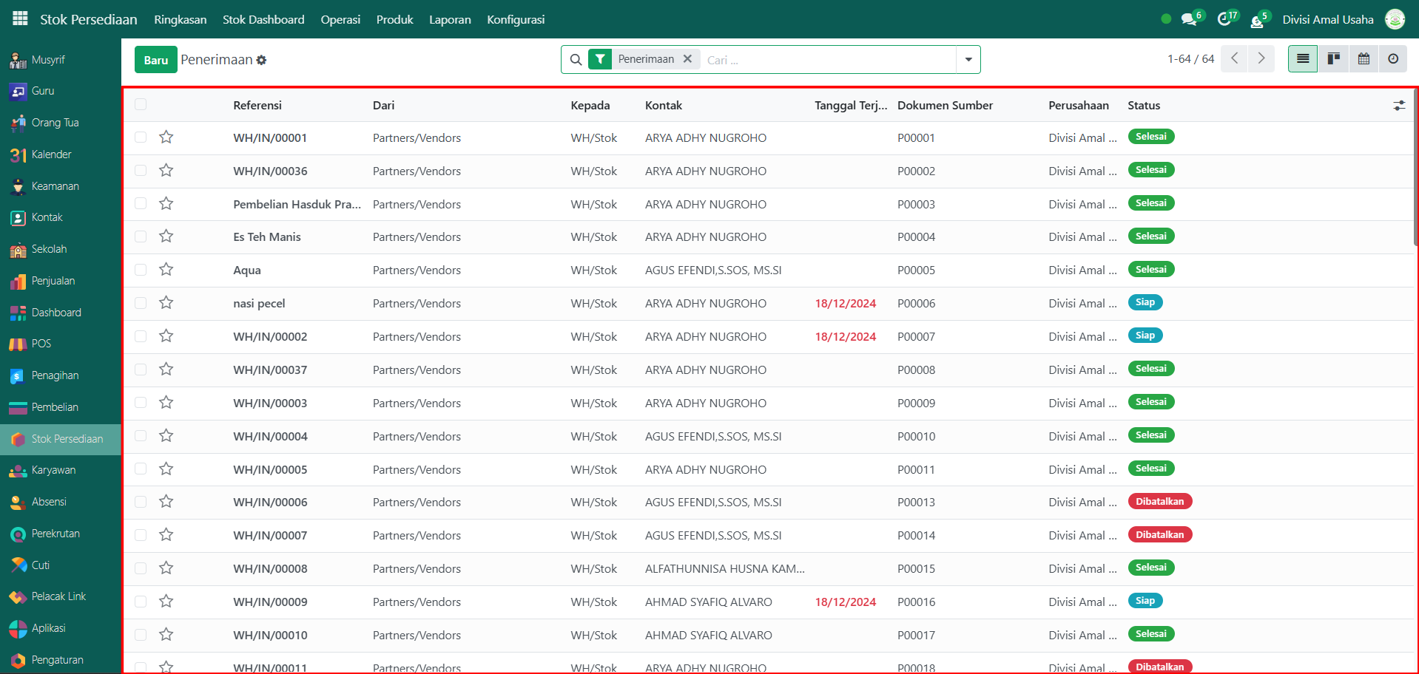Check the Es Teh Manis row checkbox

tap(141, 236)
